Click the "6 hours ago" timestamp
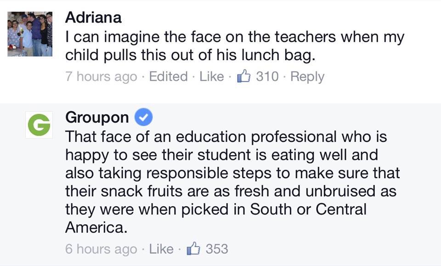 click(x=101, y=249)
